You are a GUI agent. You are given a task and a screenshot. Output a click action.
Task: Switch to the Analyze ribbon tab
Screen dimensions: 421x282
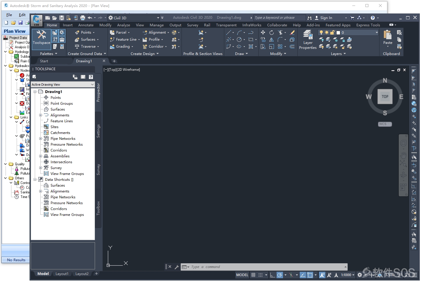click(x=124, y=25)
